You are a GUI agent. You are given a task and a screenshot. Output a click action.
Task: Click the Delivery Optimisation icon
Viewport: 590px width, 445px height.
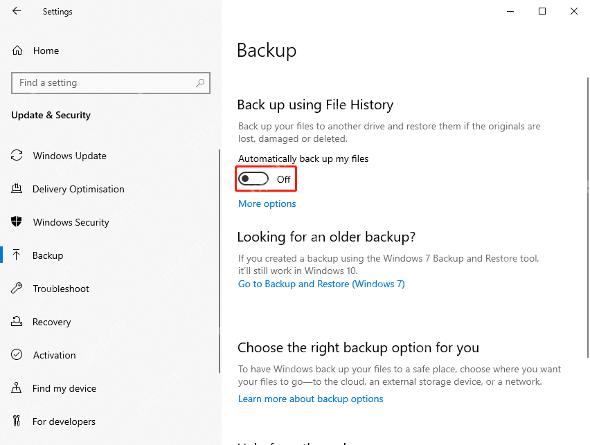point(17,188)
